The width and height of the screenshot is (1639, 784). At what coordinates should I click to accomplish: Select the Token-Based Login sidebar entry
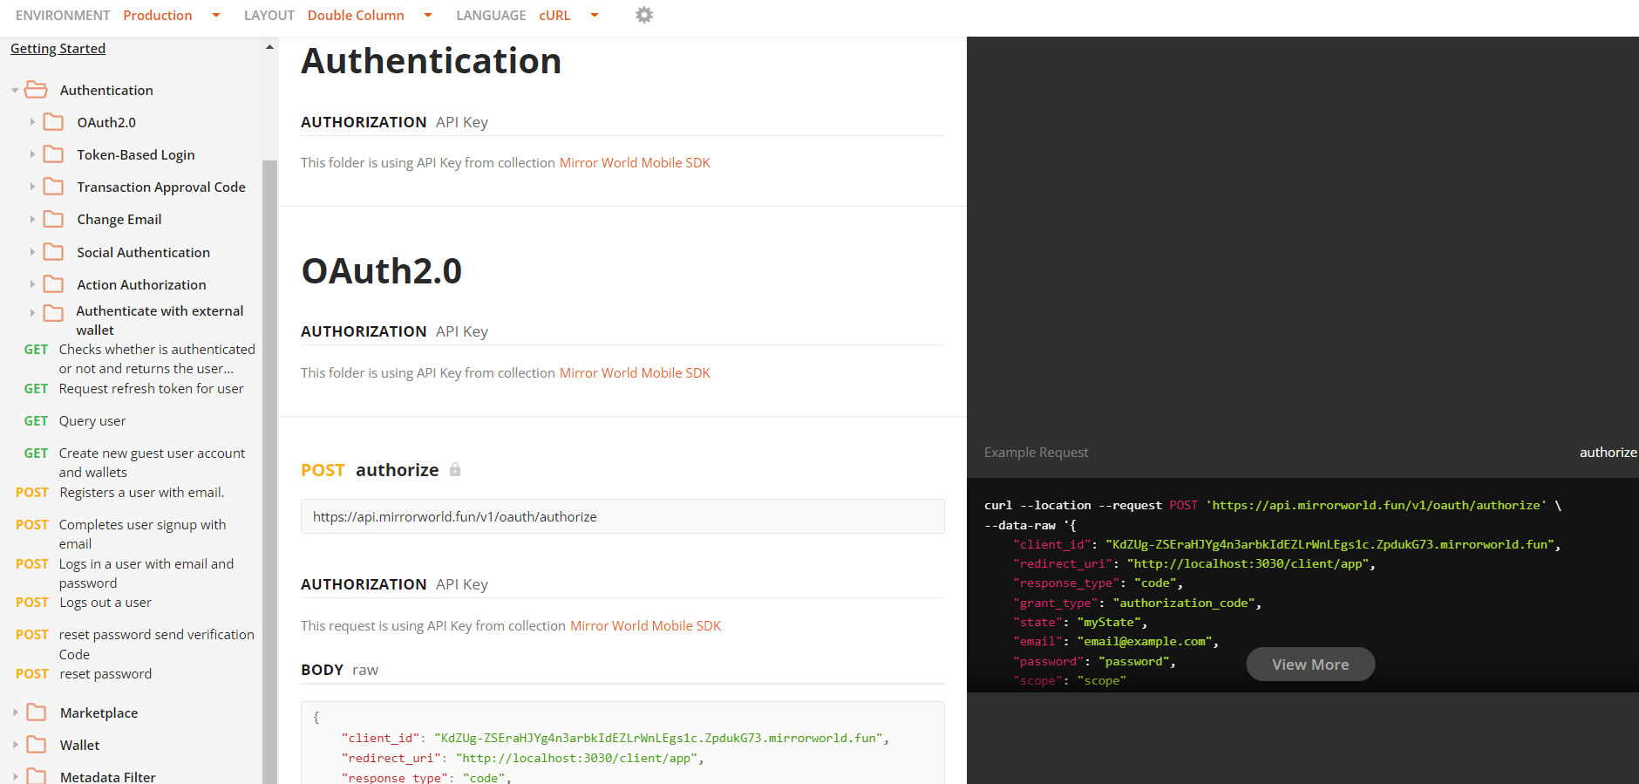pyautogui.click(x=136, y=155)
